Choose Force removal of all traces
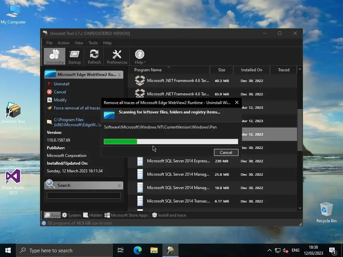The width and height of the screenshot is (343, 257). (x=77, y=108)
